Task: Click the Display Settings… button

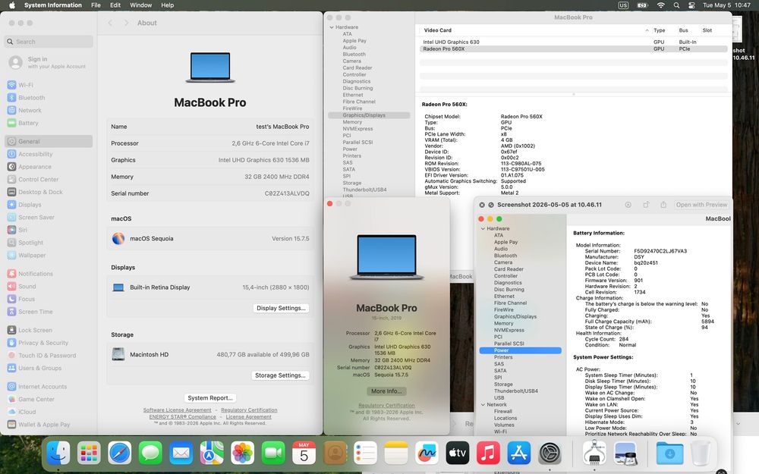Action: 281,308
